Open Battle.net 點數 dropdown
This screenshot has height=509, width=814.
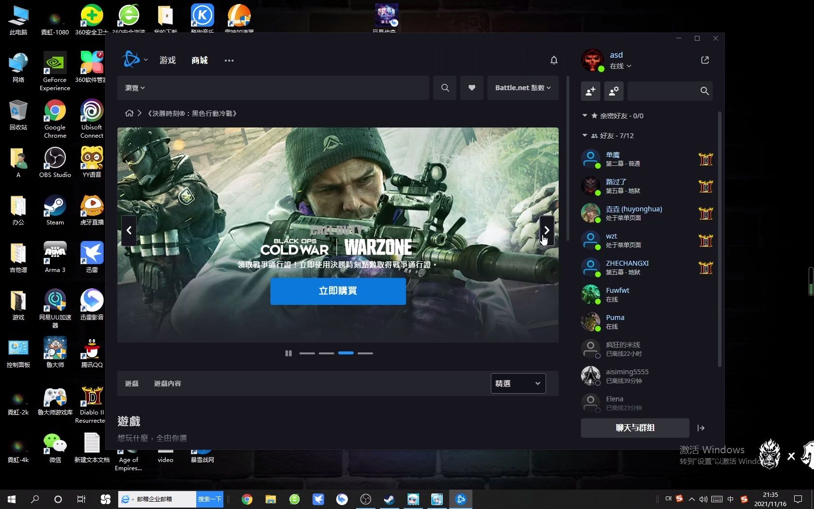click(x=523, y=88)
